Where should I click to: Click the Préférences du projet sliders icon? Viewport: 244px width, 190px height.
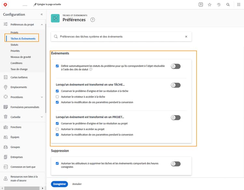coord(6,24)
